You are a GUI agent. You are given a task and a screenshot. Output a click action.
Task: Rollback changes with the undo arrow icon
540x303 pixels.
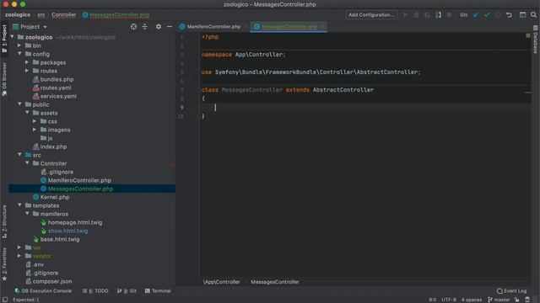click(x=509, y=15)
